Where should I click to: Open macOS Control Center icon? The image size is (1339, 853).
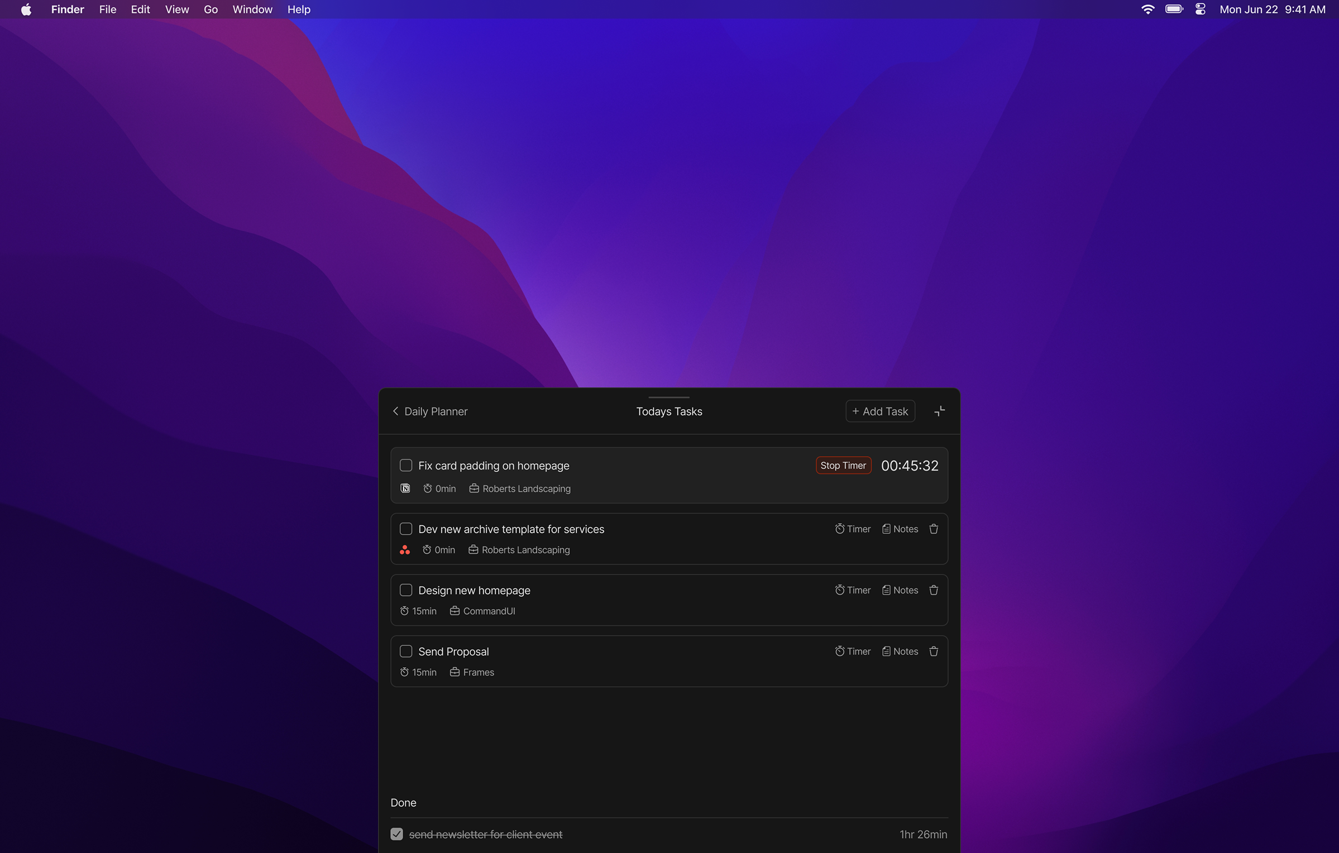1201,9
